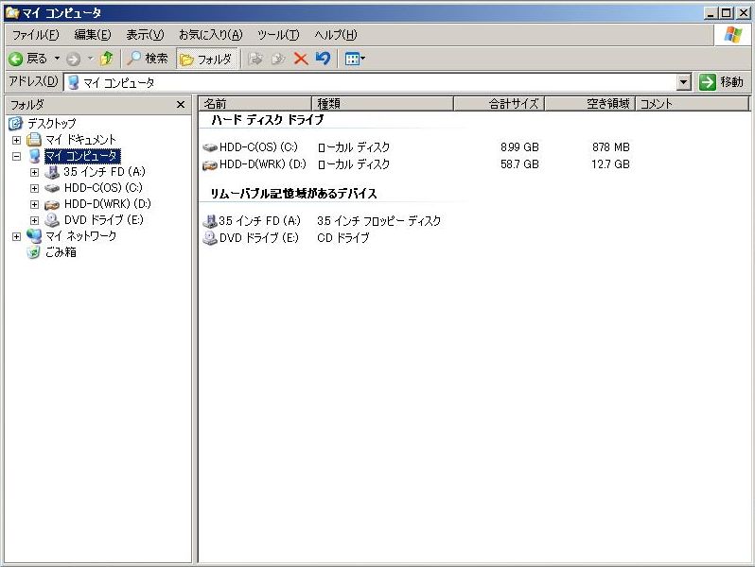Sort by the 名前 column header
Viewport: 755px width, 567px height.
[255, 103]
